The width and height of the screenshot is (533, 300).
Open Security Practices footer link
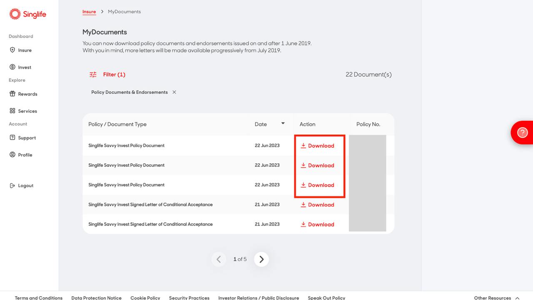click(189, 297)
